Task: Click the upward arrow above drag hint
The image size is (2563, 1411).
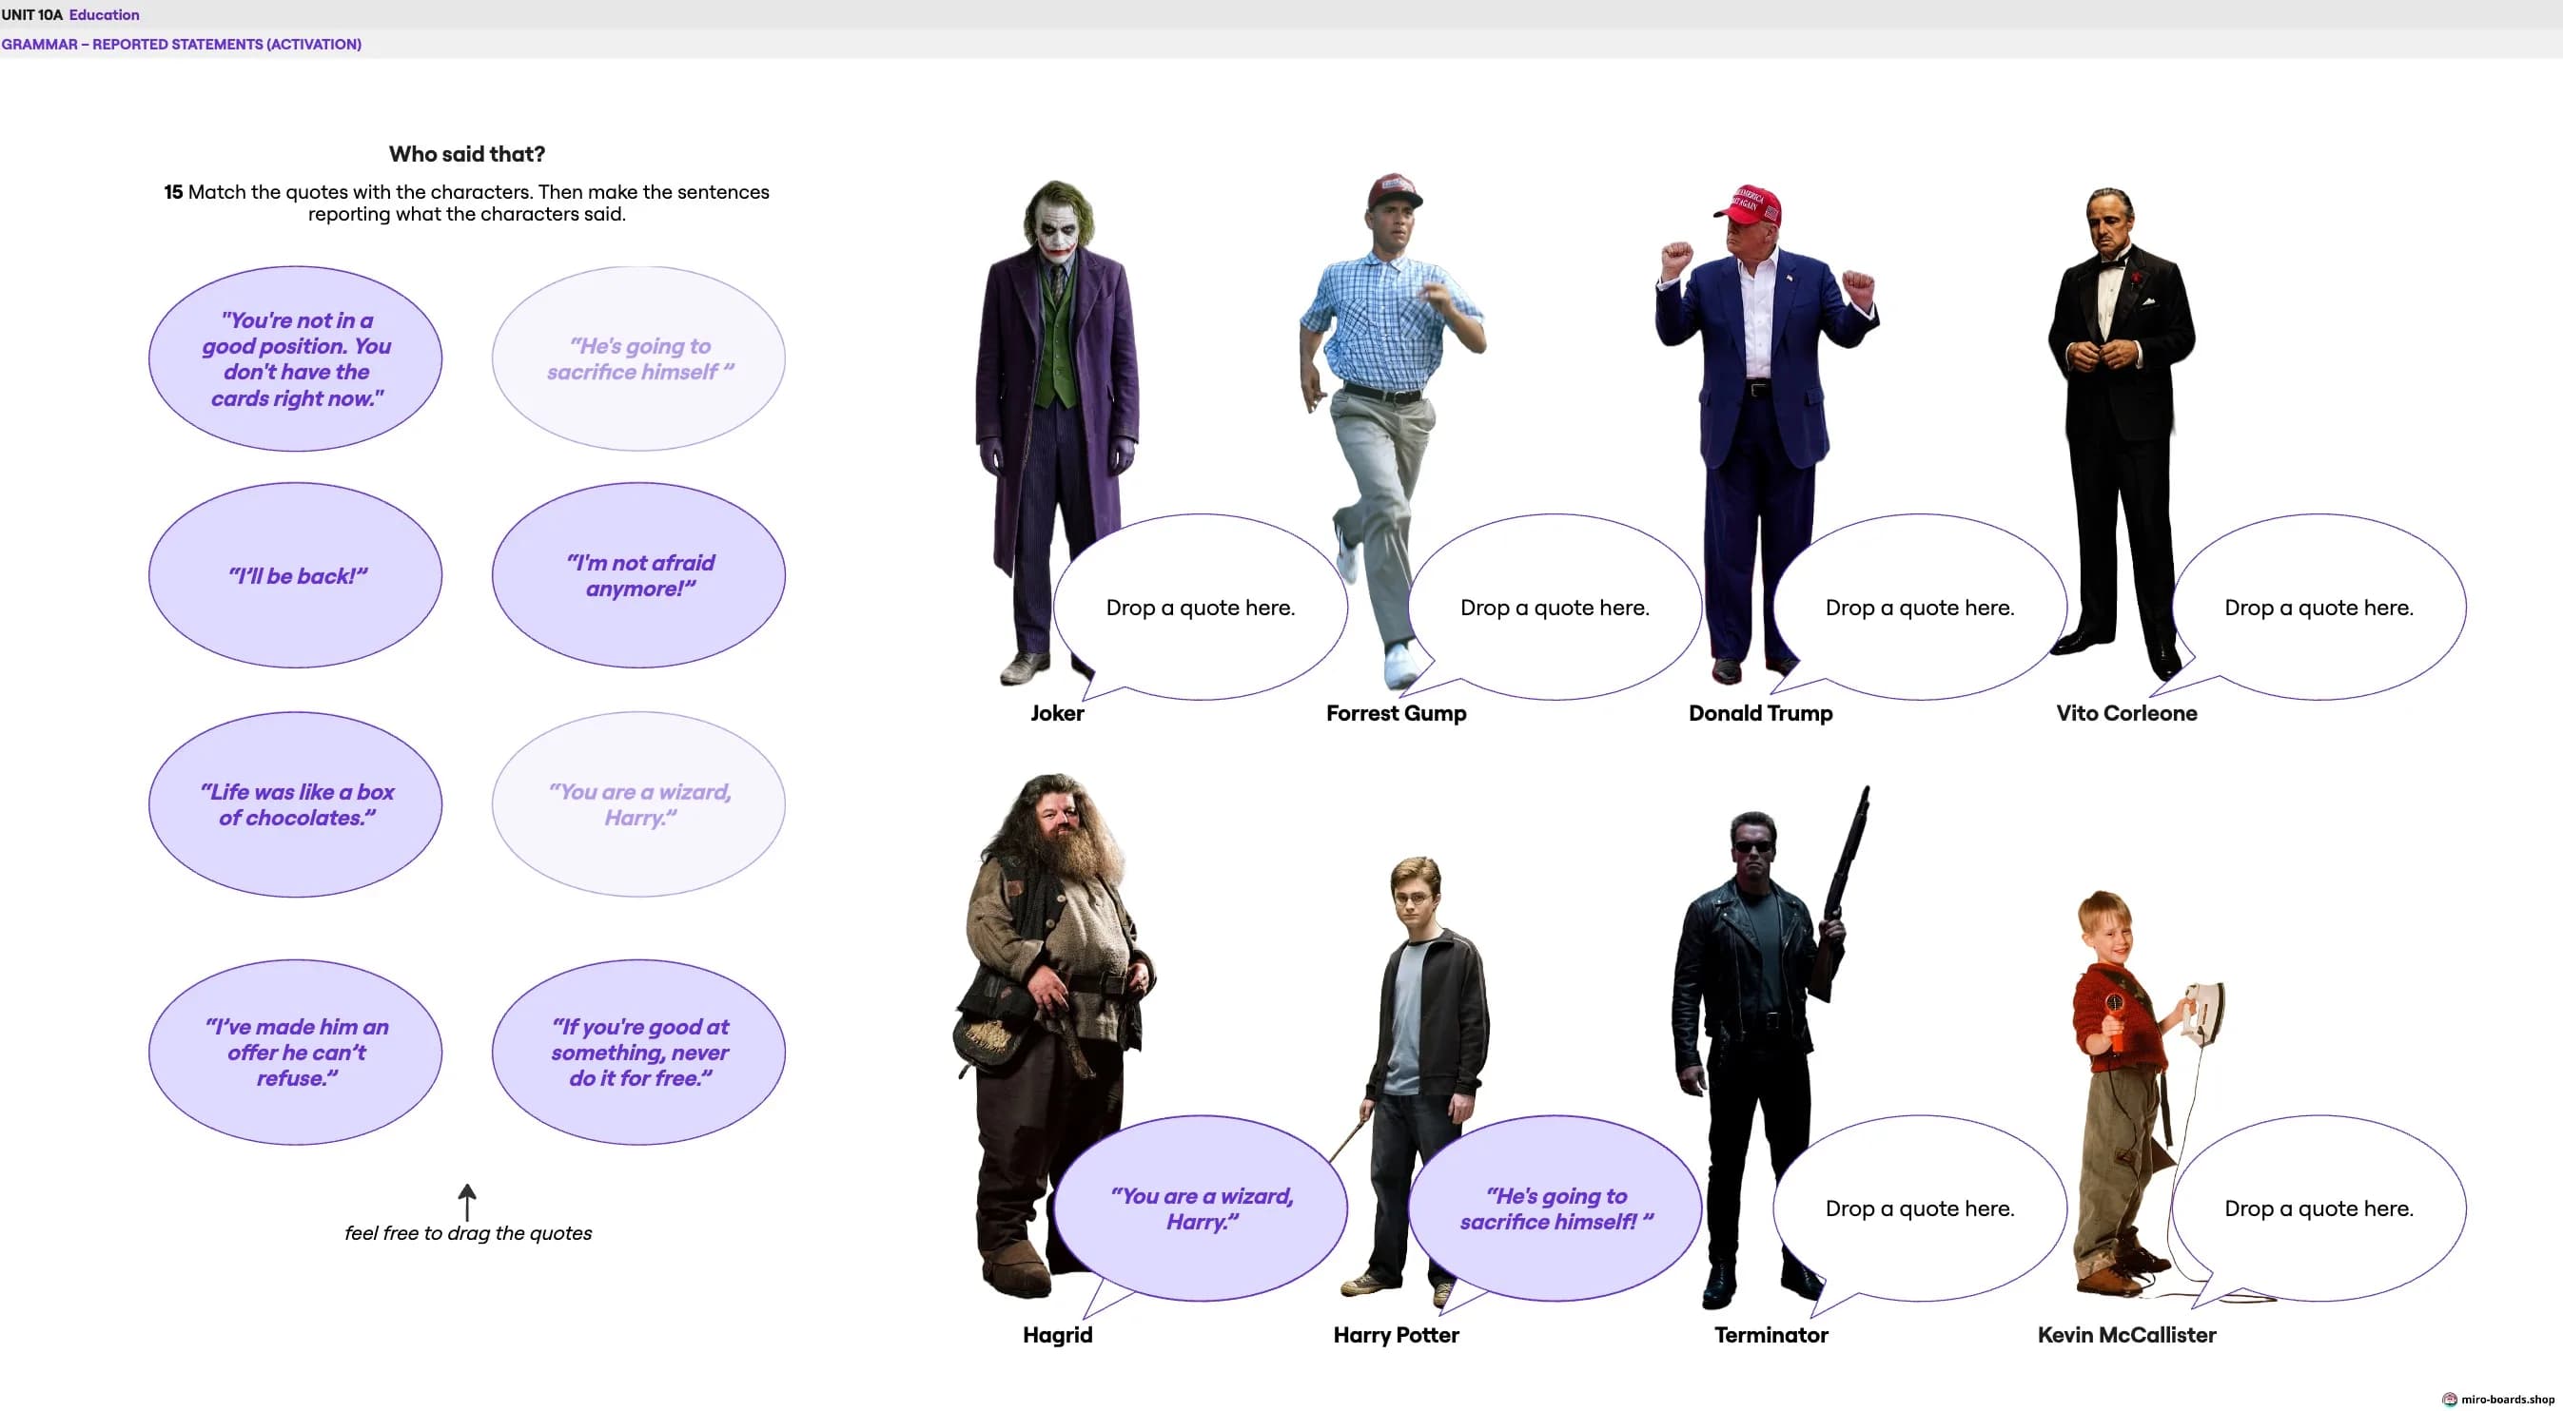Action: point(466,1202)
